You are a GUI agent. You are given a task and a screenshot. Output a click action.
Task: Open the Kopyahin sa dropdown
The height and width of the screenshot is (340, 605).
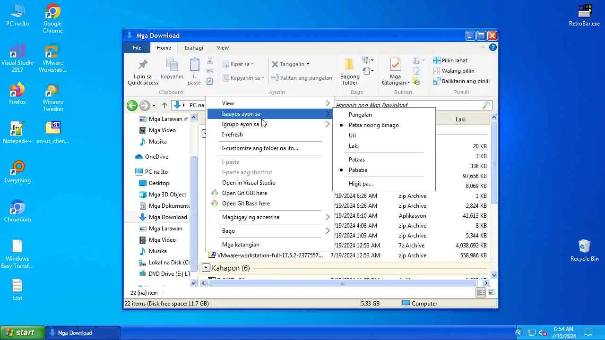pos(244,78)
